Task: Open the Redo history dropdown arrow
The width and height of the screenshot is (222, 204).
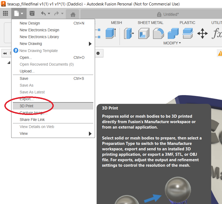Action: [62, 14]
